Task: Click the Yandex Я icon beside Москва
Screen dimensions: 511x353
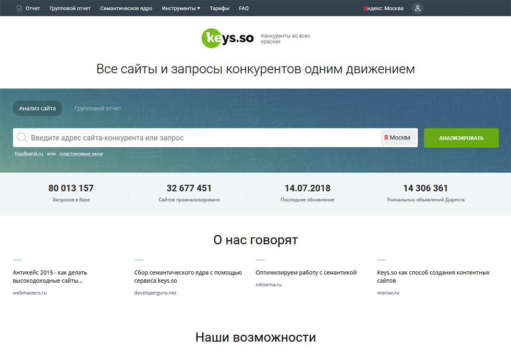Action: [x=386, y=138]
